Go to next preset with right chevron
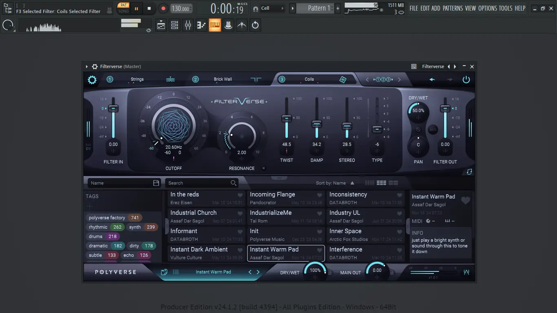The width and height of the screenshot is (557, 313). 258,272
